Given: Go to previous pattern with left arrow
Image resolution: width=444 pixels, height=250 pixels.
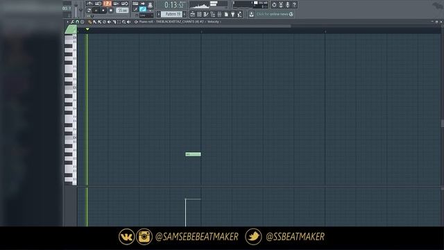Looking at the screenshot, I should [x=159, y=14].
